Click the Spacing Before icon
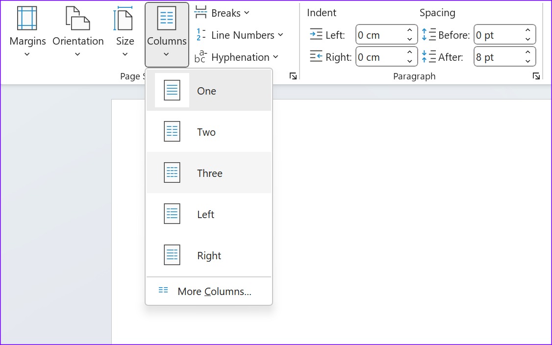The image size is (552, 345). click(x=428, y=34)
